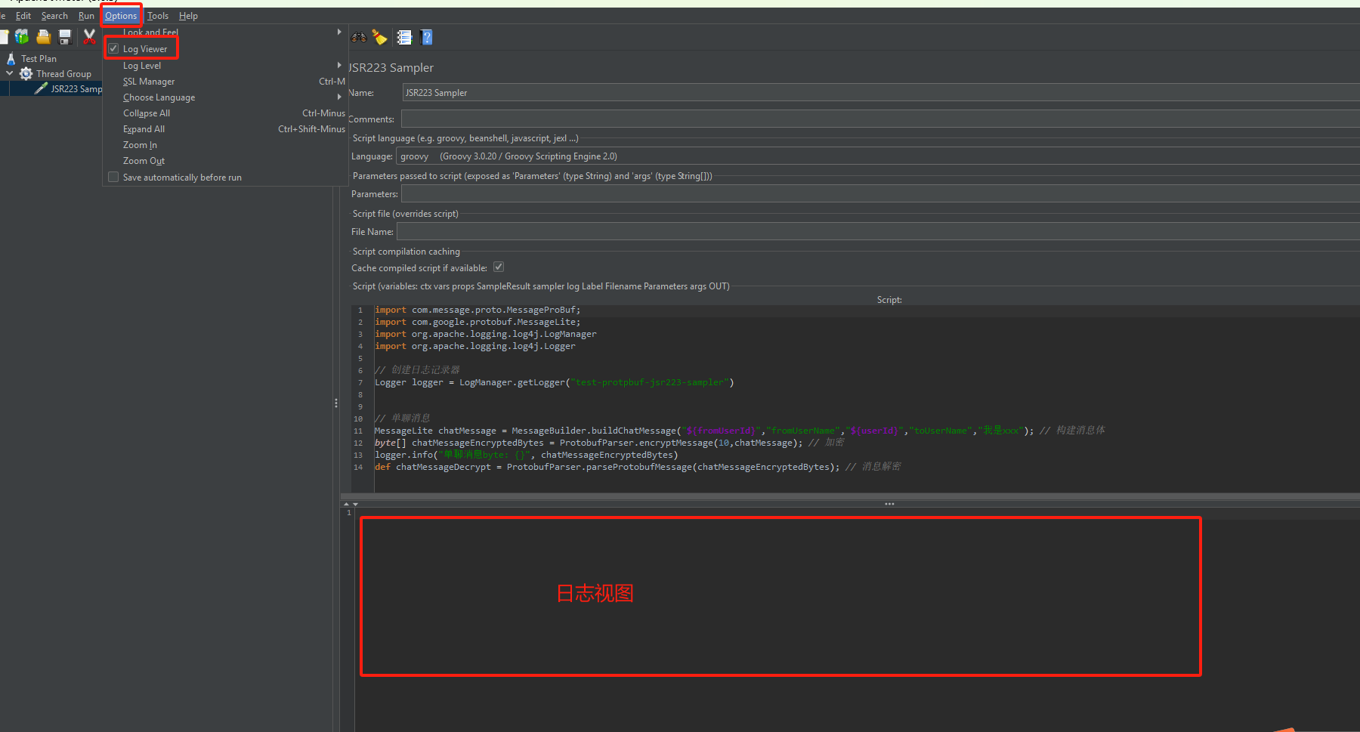Click the Reset Search broom icon
Viewport: 1360px width, 732px height.
click(380, 37)
